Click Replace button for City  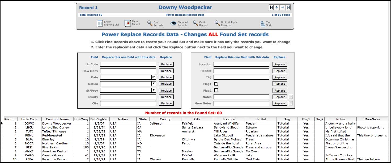point(166,103)
